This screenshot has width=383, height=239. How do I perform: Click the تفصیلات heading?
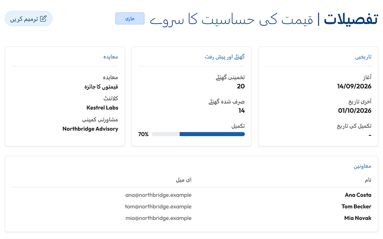click(x=351, y=19)
